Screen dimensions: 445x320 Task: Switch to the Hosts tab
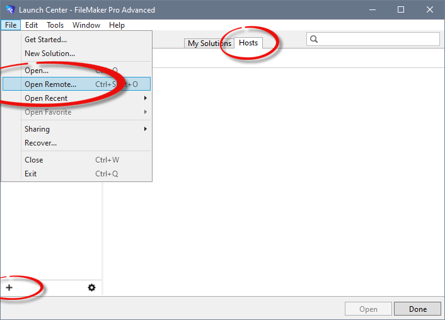(x=248, y=43)
